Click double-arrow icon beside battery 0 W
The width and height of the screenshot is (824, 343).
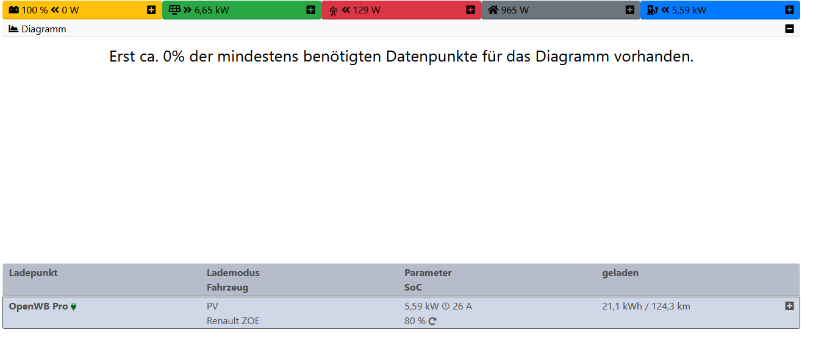pos(54,10)
